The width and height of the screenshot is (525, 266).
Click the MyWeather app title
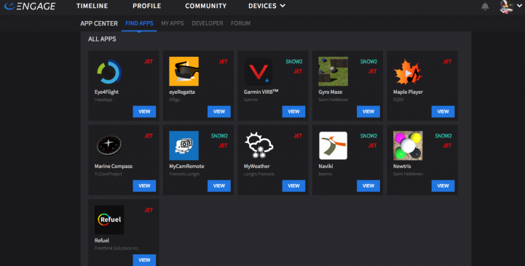click(x=257, y=166)
